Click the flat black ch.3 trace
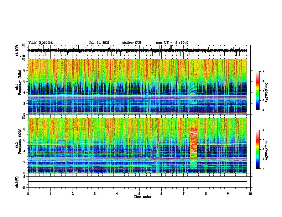 pos(137,182)
